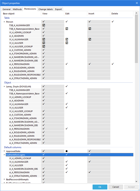Screen dimensions: 140x191
Task: Expand the ApprovalState column node
Action: tap(4, 151)
